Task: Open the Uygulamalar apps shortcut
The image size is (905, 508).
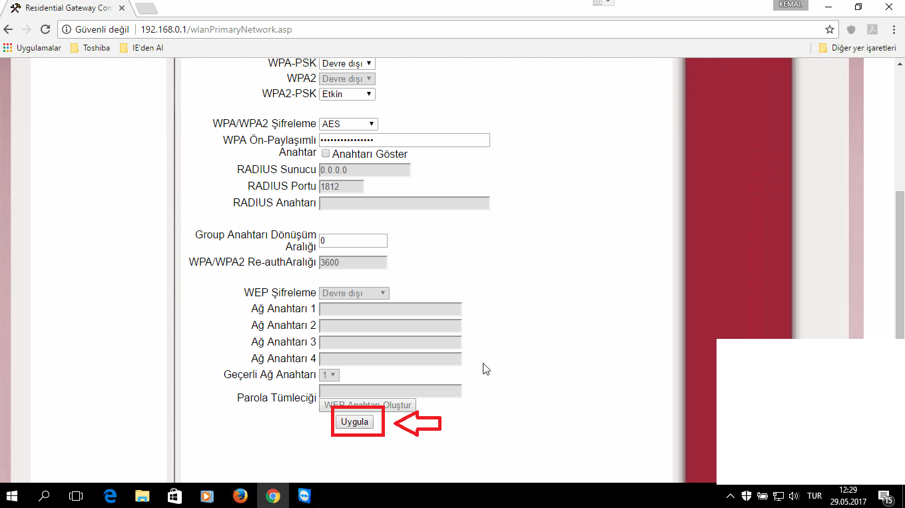Action: [32, 48]
